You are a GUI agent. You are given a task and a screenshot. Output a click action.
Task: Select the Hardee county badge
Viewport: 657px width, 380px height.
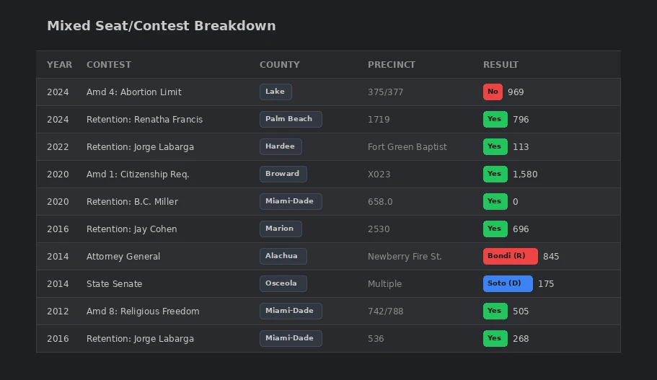tap(280, 146)
